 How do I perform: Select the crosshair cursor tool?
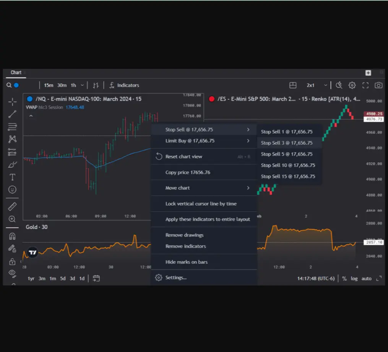[12, 101]
